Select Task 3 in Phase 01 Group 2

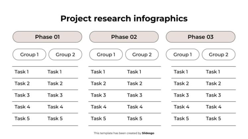(x=55, y=95)
